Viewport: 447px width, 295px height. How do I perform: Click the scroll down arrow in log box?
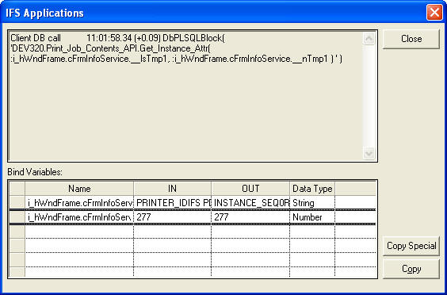click(369, 154)
